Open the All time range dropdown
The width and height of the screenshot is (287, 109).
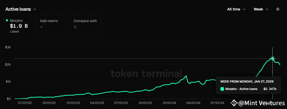[x=236, y=9]
